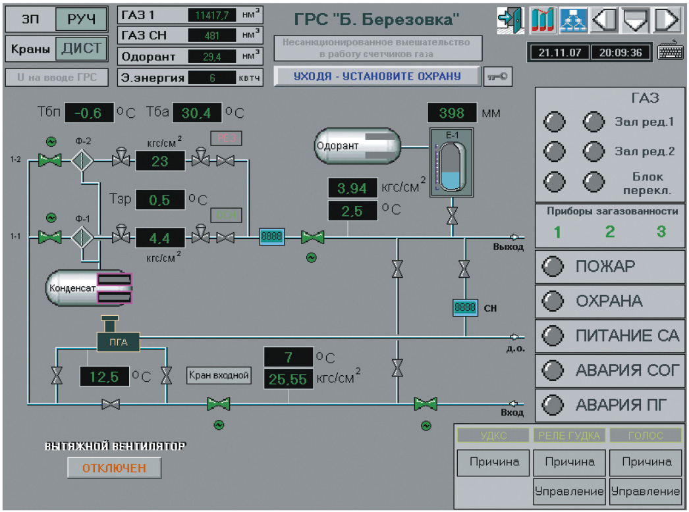Click the key icon beside the security banner

pyautogui.click(x=497, y=76)
